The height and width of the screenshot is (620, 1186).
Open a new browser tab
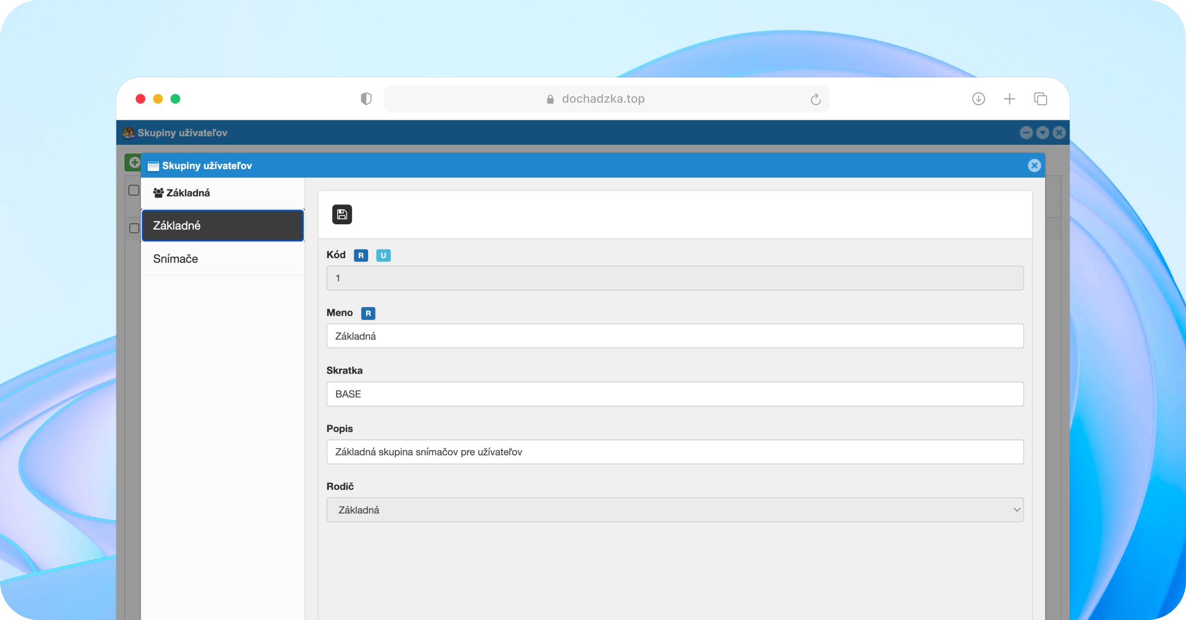click(x=1009, y=99)
